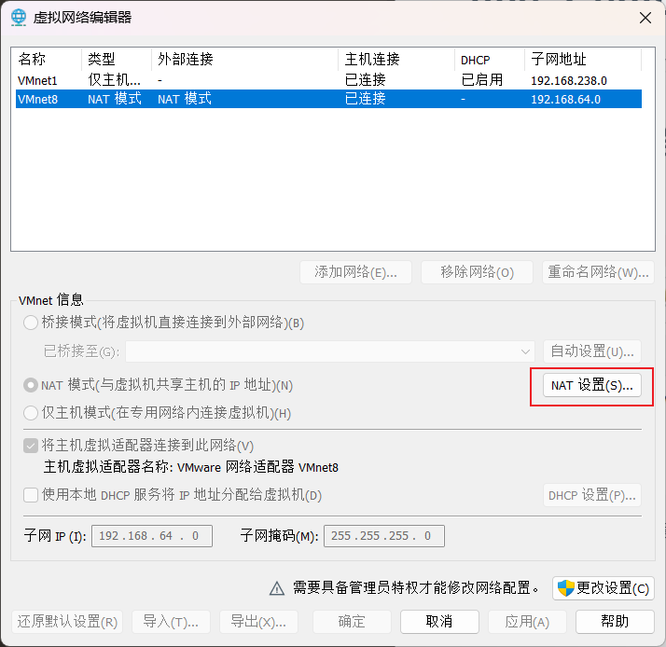Cancel with the 取消 button
This screenshot has width=666, height=647.
(439, 622)
